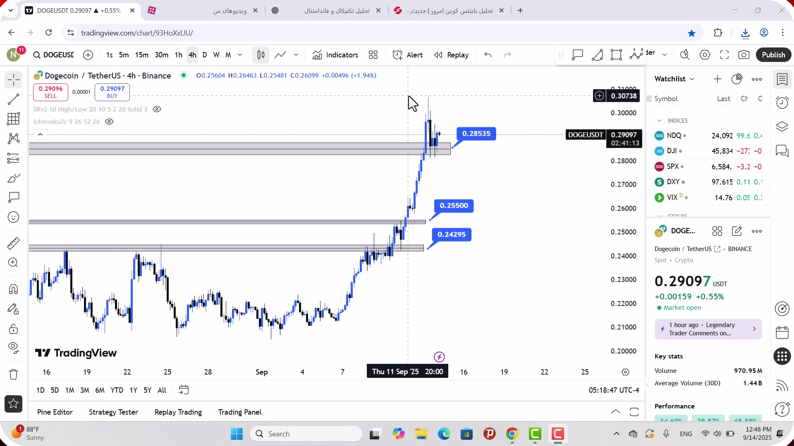794x446 pixels.
Task: Select the YTD date range
Action: 117,390
